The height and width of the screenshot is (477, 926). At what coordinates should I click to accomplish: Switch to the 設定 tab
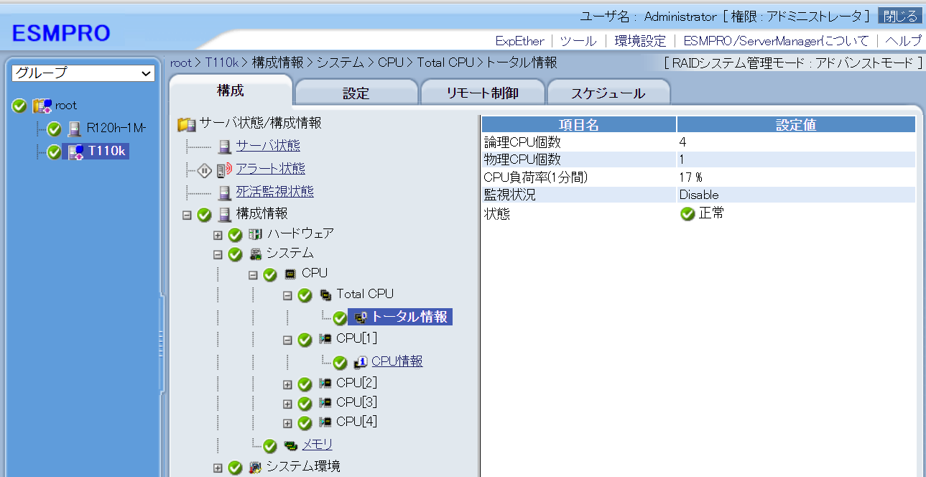[x=356, y=93]
